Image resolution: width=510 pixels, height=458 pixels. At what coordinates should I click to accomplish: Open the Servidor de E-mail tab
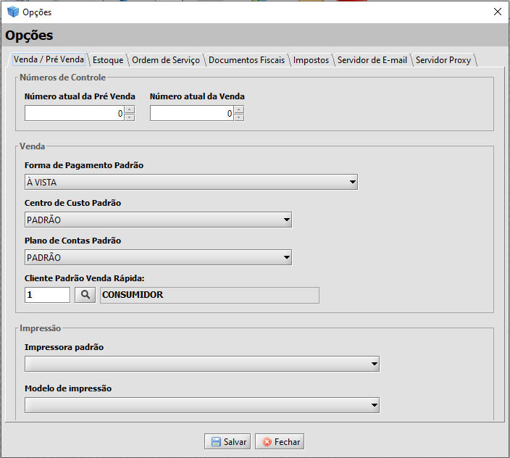(372, 60)
